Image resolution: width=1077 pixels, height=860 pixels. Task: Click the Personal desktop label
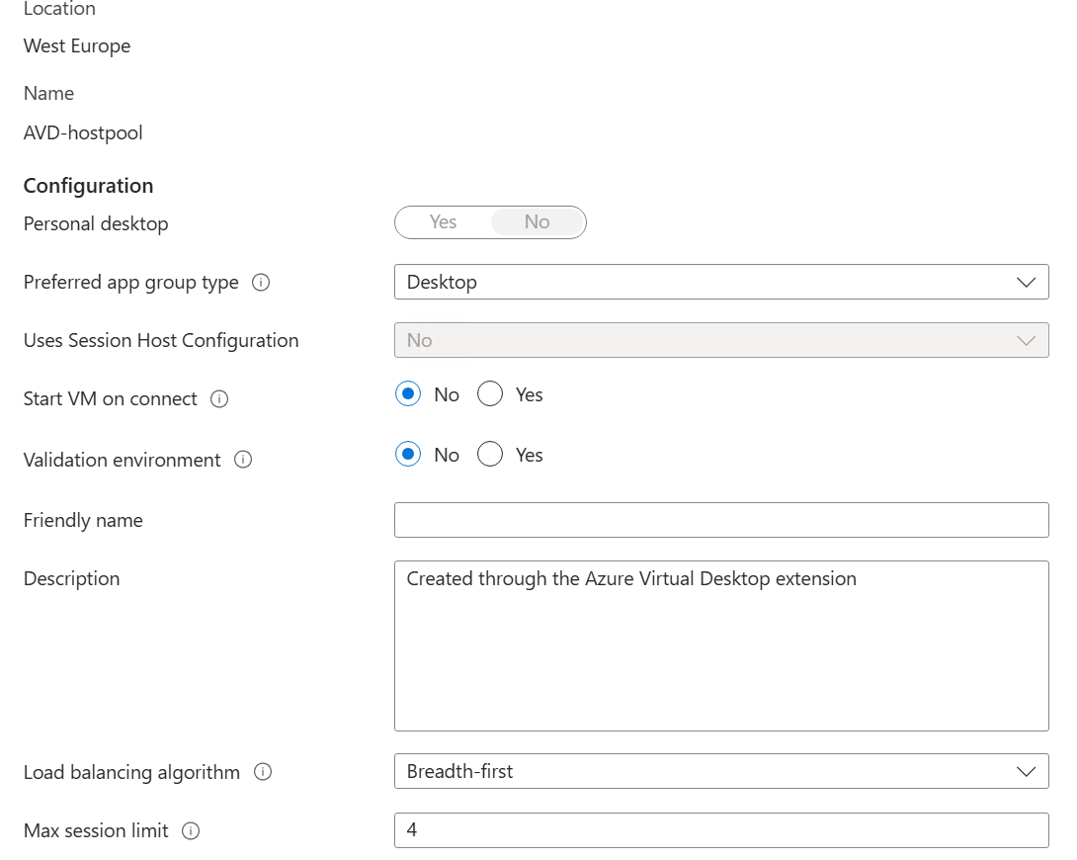pyautogui.click(x=96, y=224)
